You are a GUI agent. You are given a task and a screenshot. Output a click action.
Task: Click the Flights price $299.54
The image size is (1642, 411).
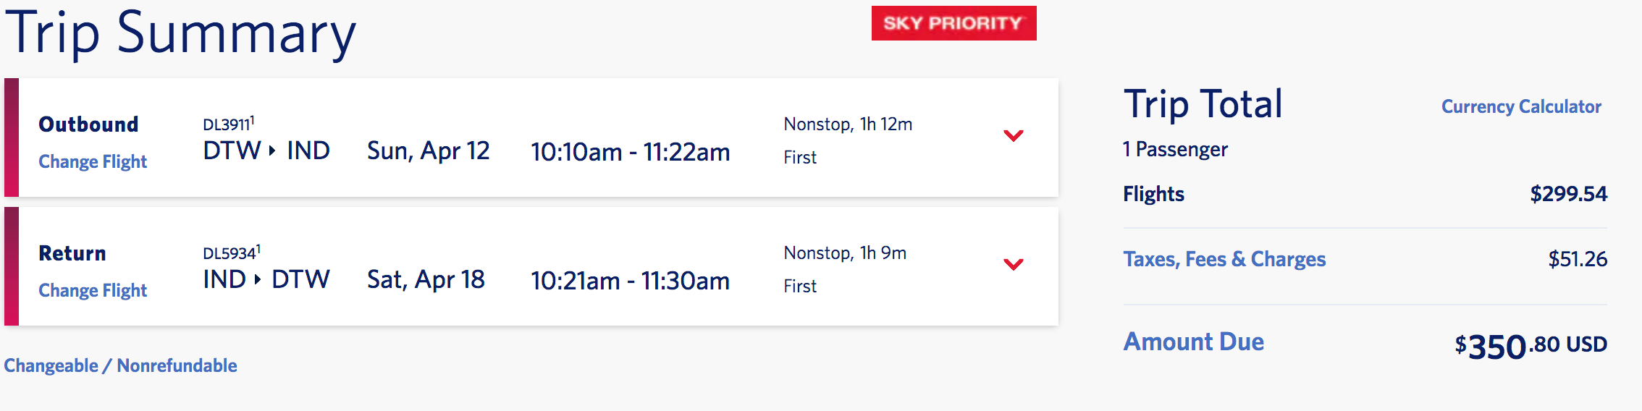[1568, 194]
